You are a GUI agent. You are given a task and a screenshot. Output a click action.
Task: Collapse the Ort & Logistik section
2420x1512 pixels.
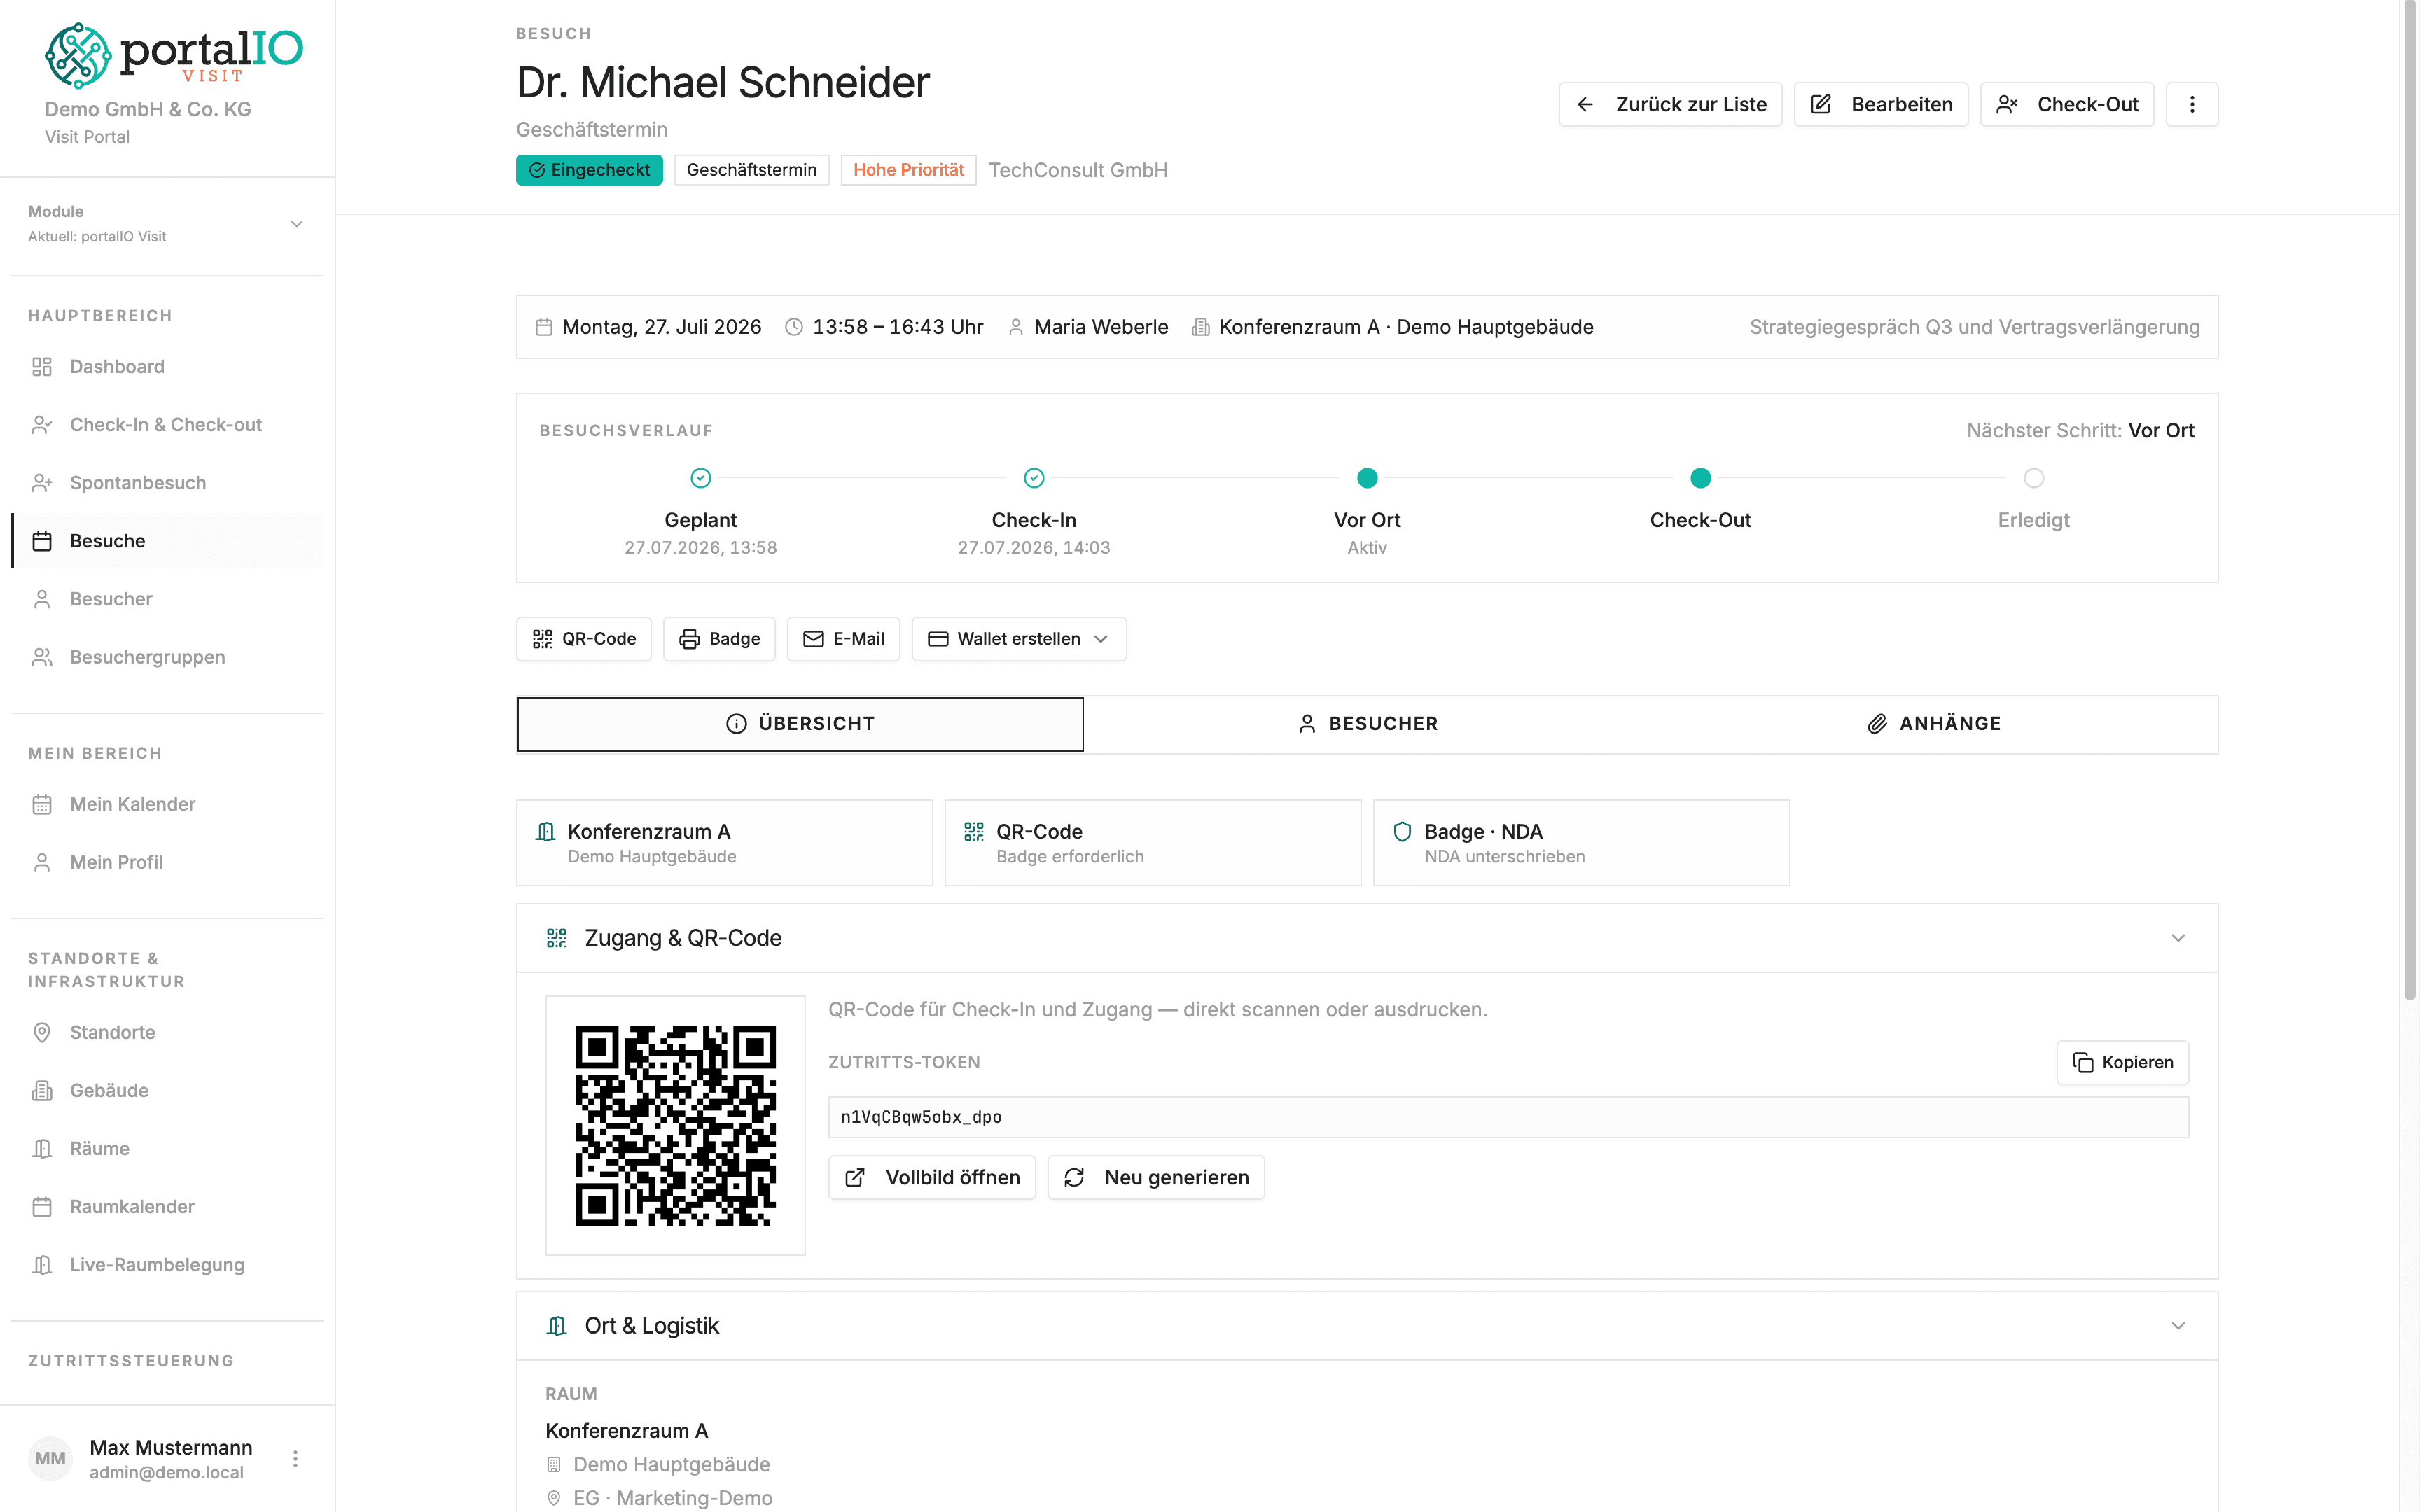point(2178,1326)
